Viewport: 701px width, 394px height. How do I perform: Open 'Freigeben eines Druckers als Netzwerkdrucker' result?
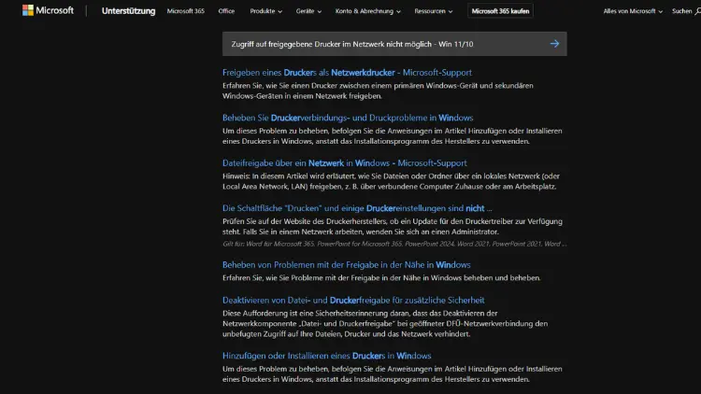[x=347, y=73]
